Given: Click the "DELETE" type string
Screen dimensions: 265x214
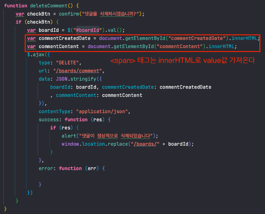Looking at the screenshot, I should coord(68,63).
